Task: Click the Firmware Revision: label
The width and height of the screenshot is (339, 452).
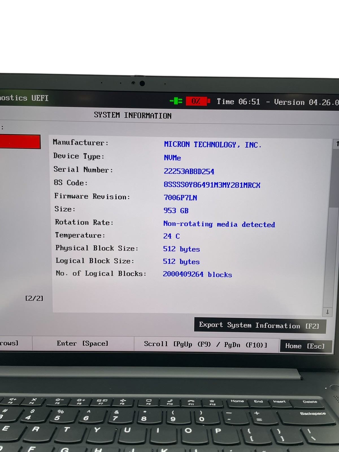Action: pyautogui.click(x=92, y=196)
